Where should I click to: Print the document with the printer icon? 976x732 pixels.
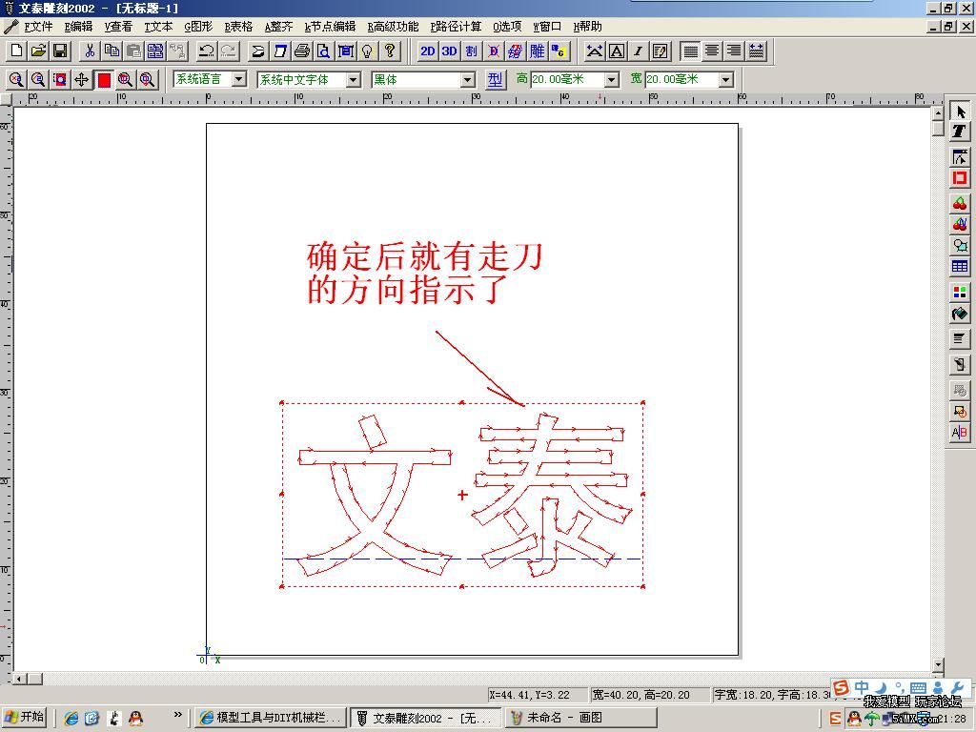pos(302,51)
